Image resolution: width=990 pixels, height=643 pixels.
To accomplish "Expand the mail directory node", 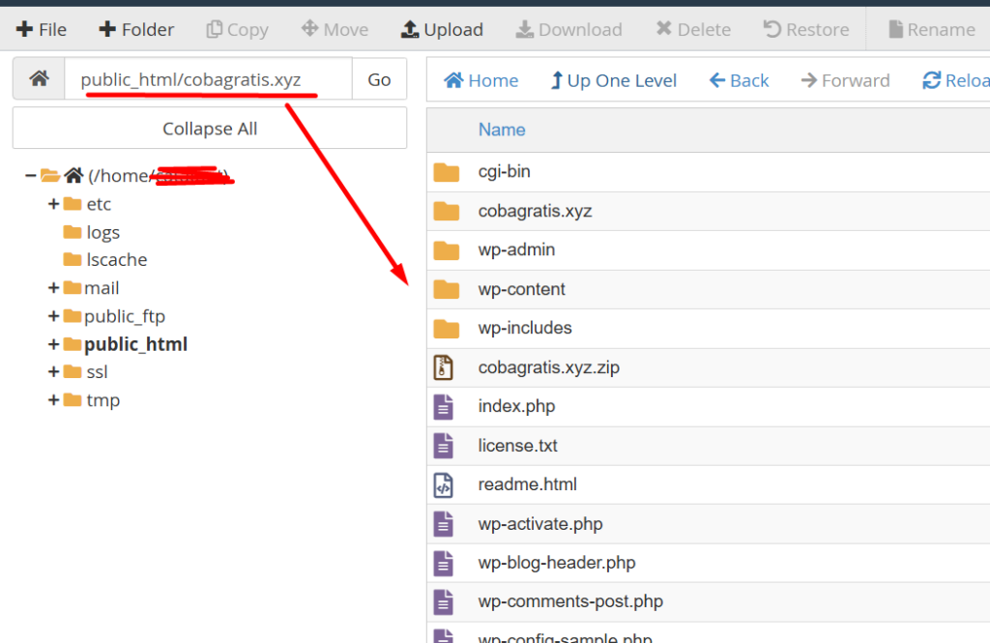I will [x=55, y=287].
